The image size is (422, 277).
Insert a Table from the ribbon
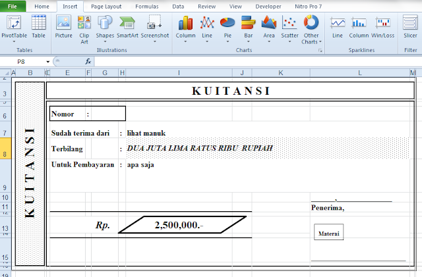[x=38, y=27]
